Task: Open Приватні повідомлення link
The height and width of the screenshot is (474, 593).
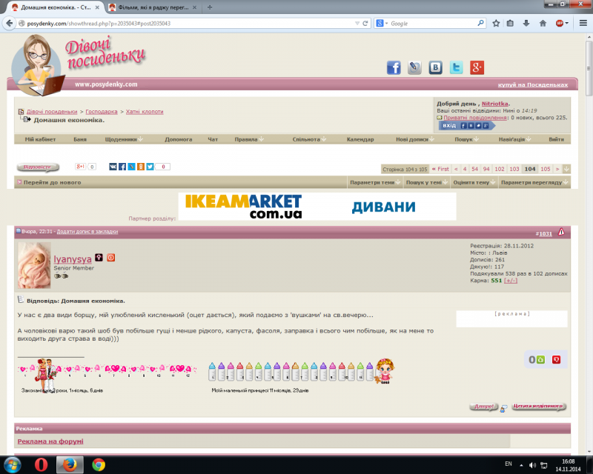Action: (475, 118)
